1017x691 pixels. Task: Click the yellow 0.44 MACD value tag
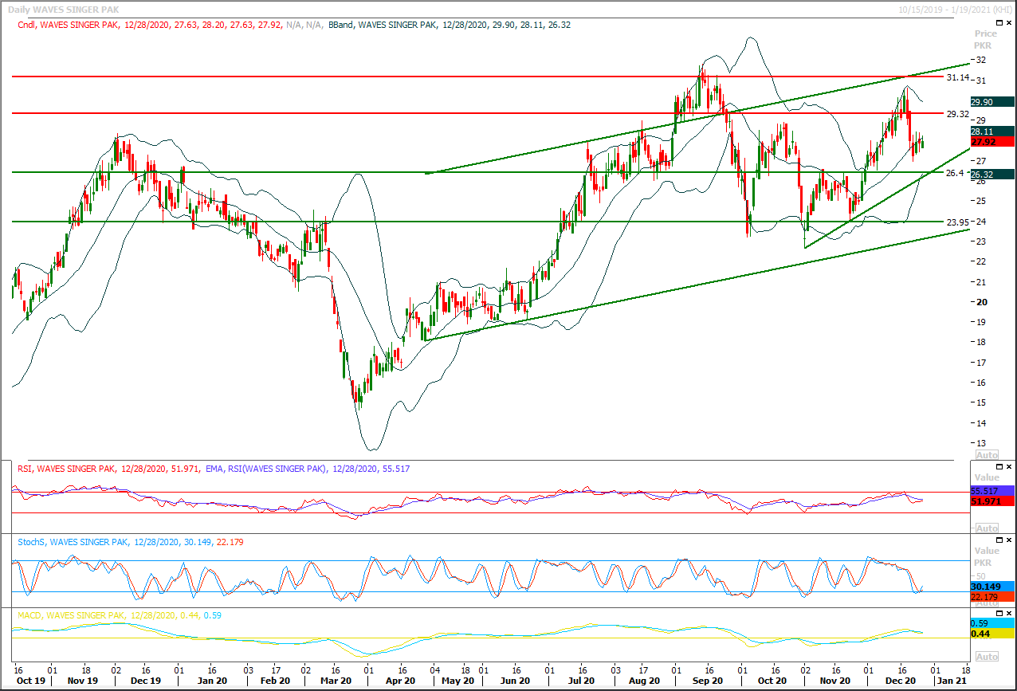click(x=992, y=634)
